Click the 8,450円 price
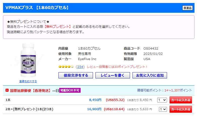Screen dimensions: 197x118 (x=95, y=100)
